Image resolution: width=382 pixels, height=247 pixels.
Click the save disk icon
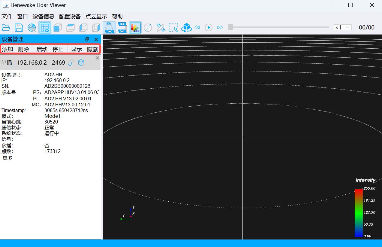[x=19, y=28]
